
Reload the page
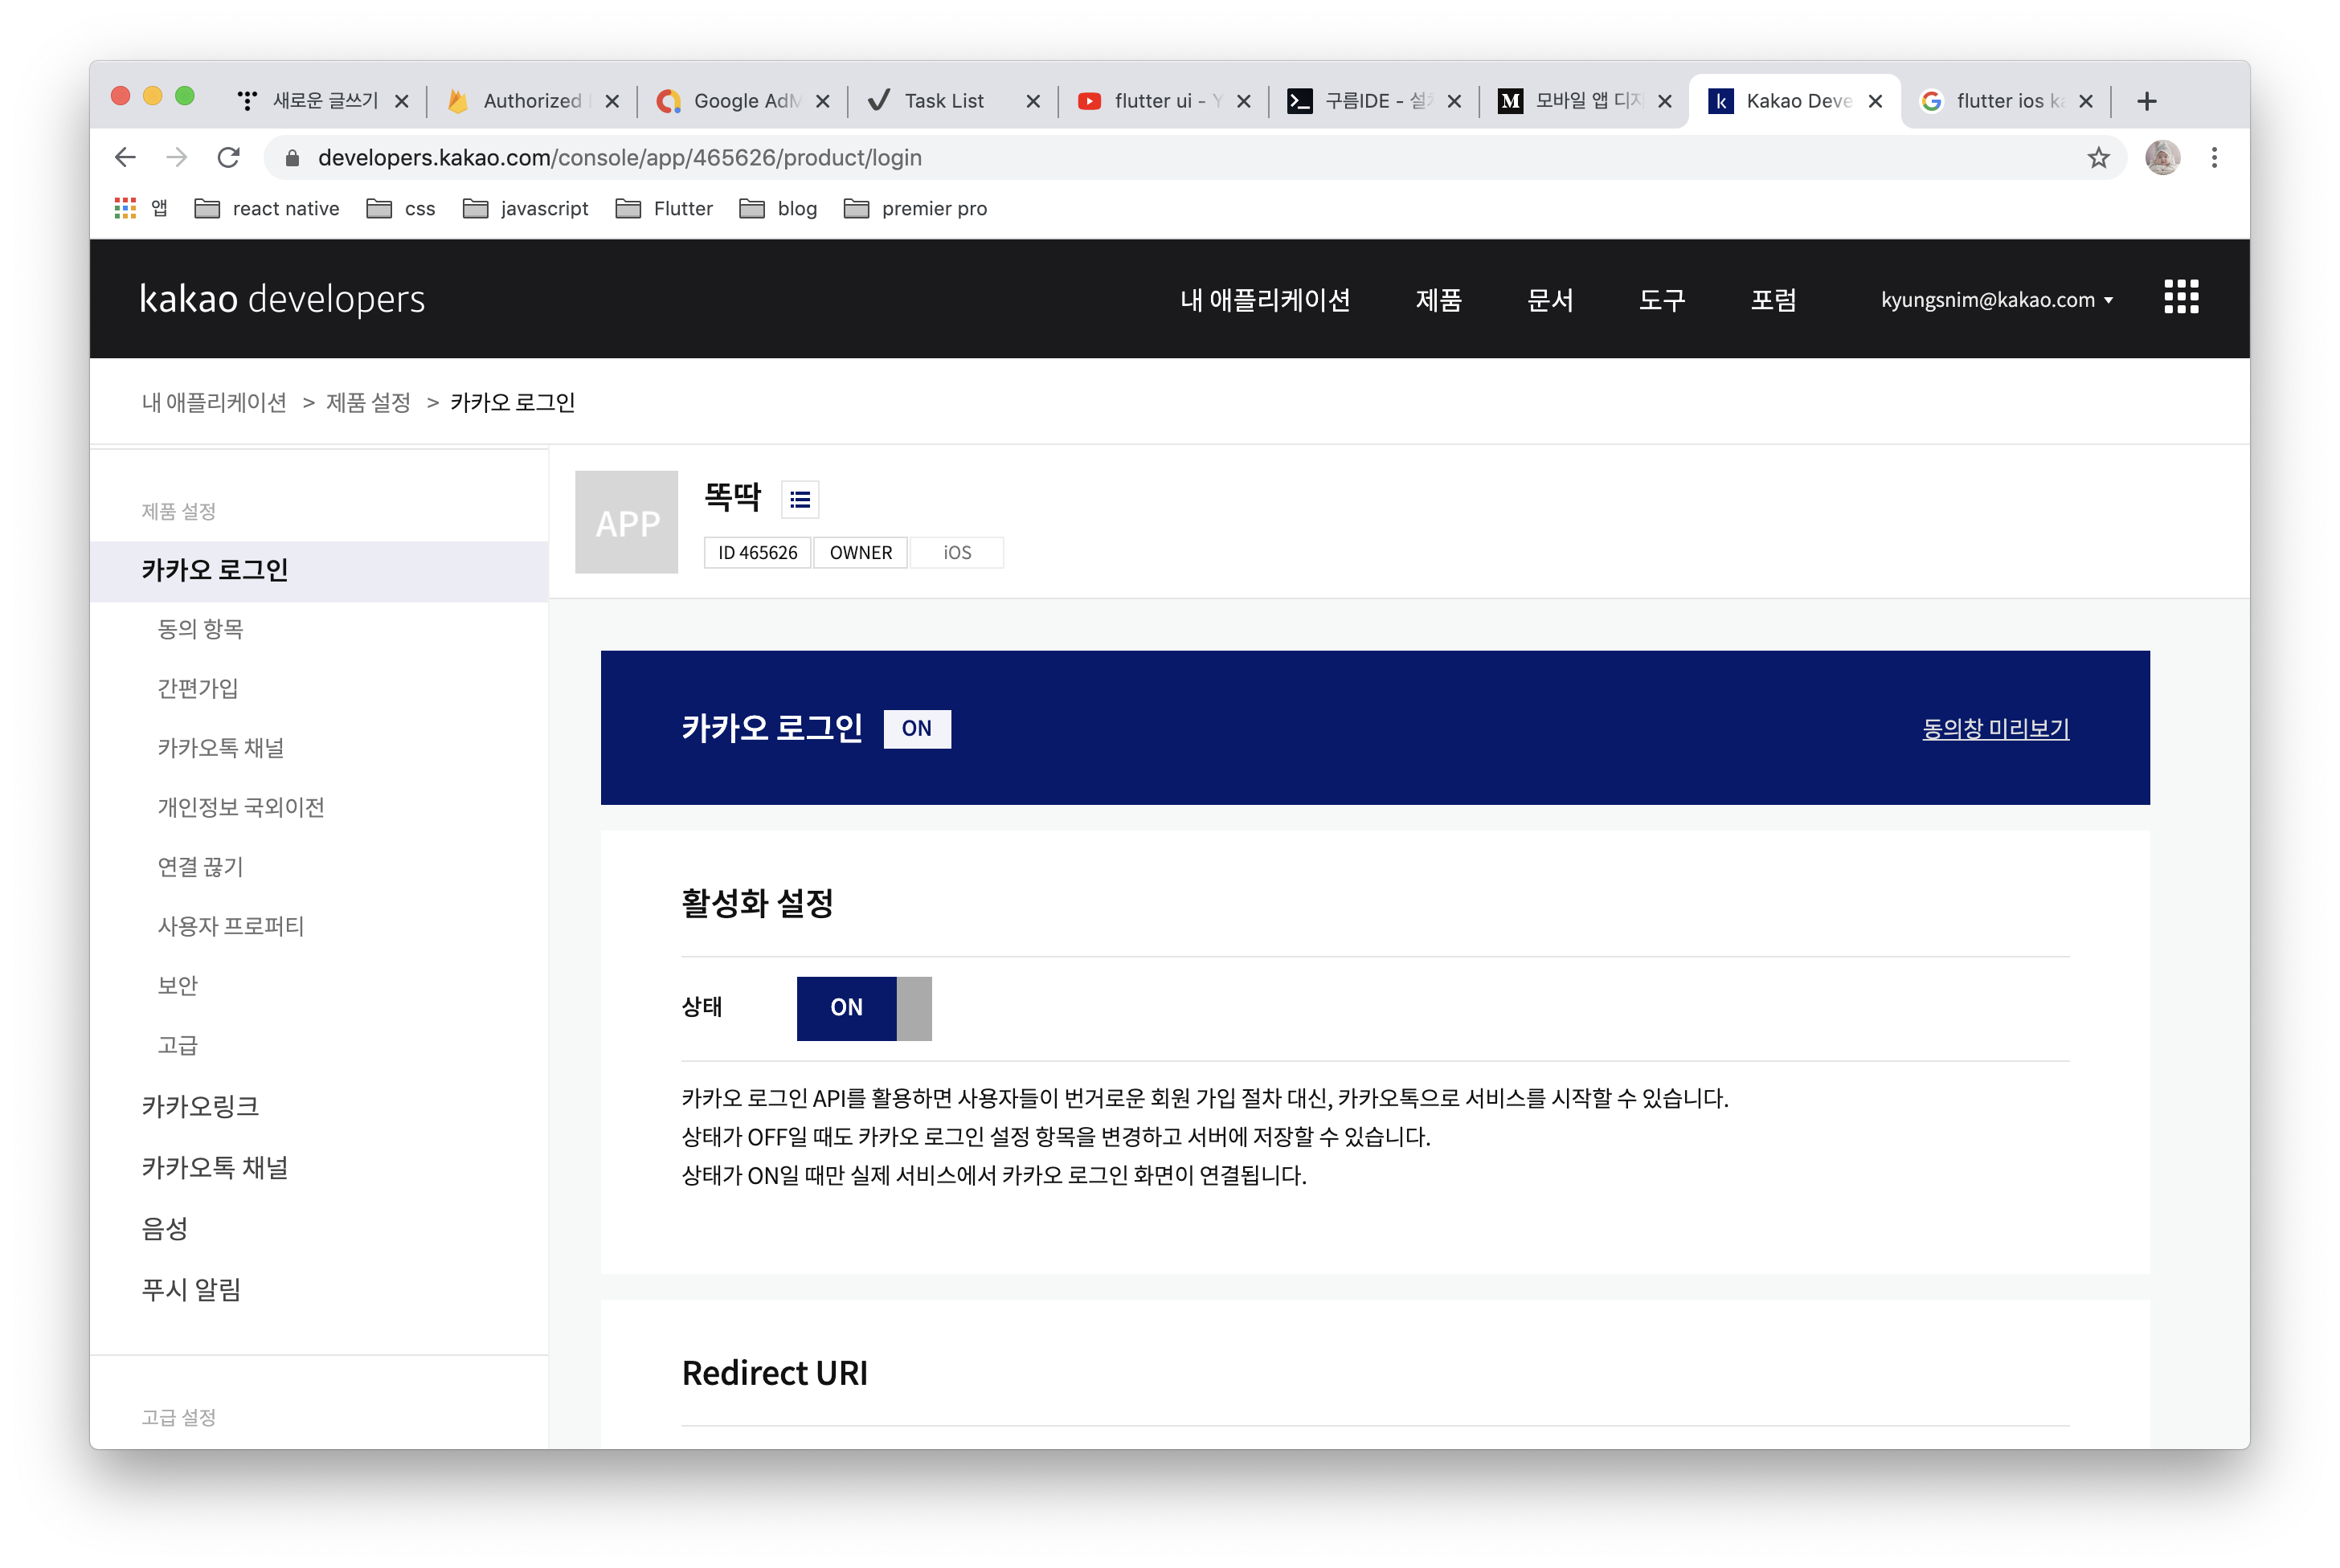point(229,158)
